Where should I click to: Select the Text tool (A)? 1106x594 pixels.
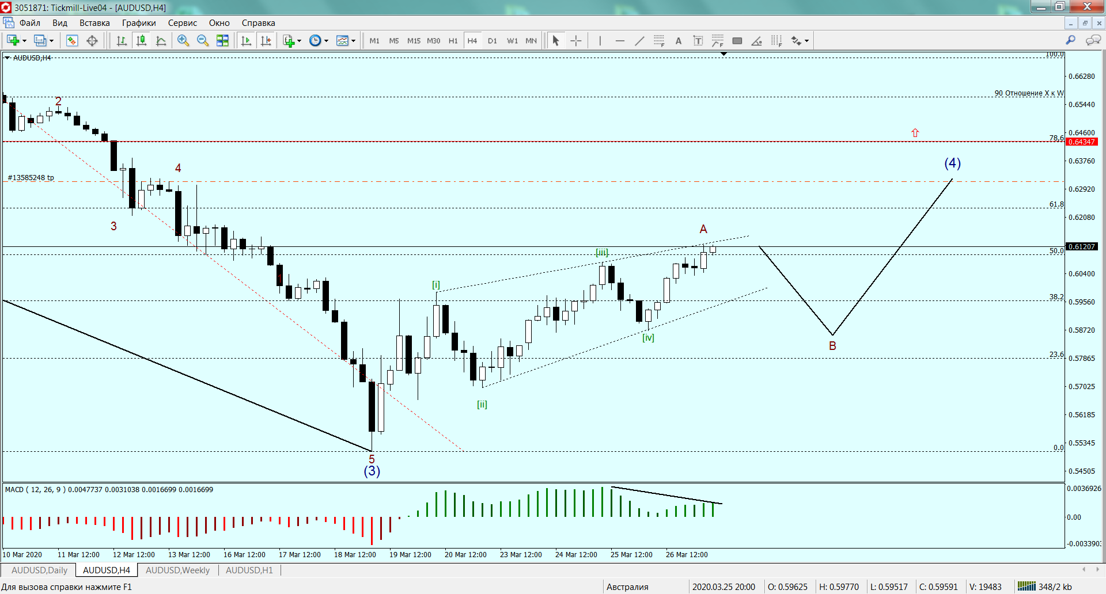(679, 40)
